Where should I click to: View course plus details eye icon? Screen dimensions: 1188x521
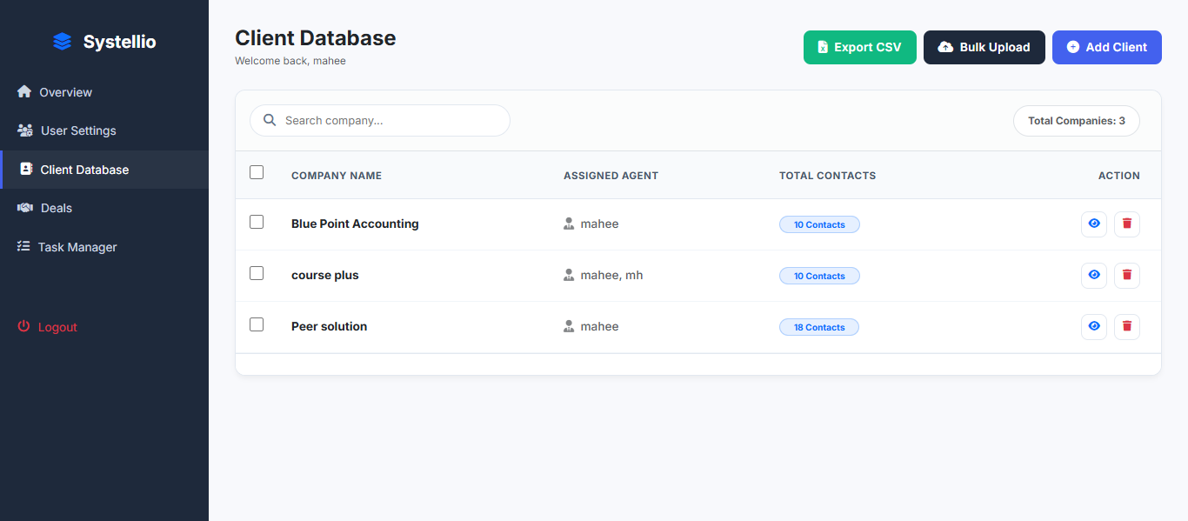click(x=1094, y=275)
